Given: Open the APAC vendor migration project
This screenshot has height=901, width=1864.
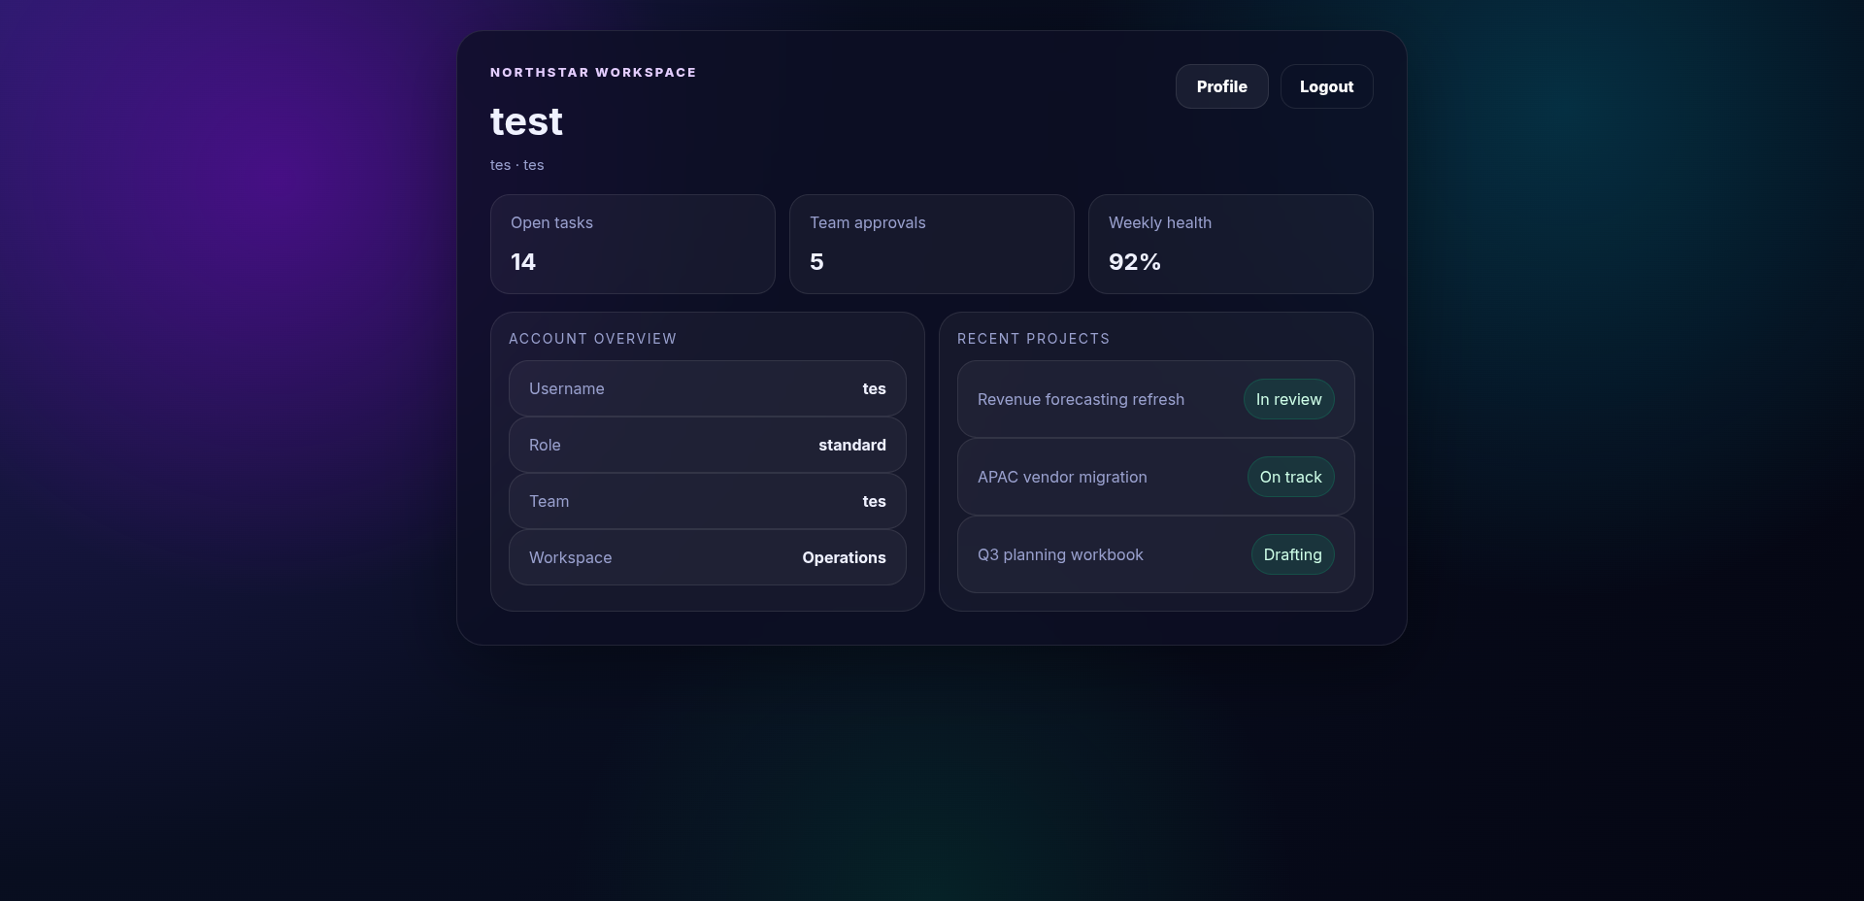Looking at the screenshot, I should pyautogui.click(x=1062, y=477).
